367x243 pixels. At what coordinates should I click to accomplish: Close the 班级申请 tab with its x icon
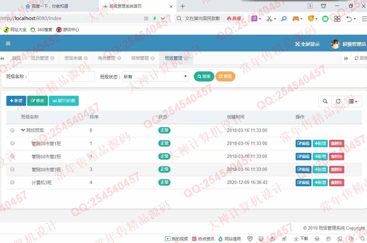click(86, 58)
